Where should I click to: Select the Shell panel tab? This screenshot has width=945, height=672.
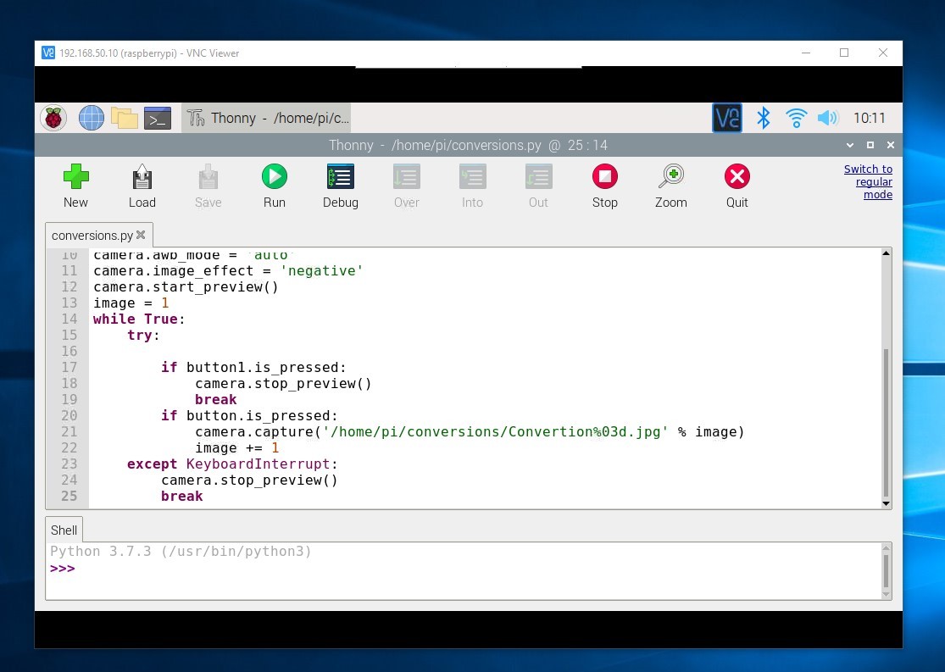click(x=64, y=530)
